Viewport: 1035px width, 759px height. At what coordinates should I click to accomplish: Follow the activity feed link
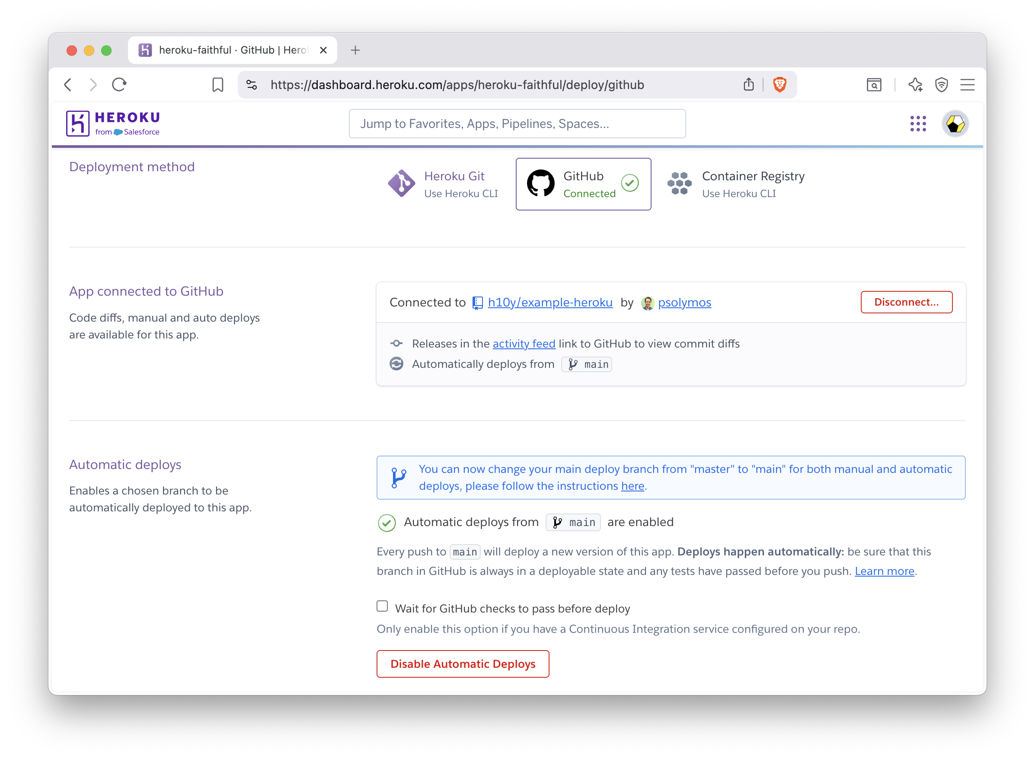click(524, 344)
